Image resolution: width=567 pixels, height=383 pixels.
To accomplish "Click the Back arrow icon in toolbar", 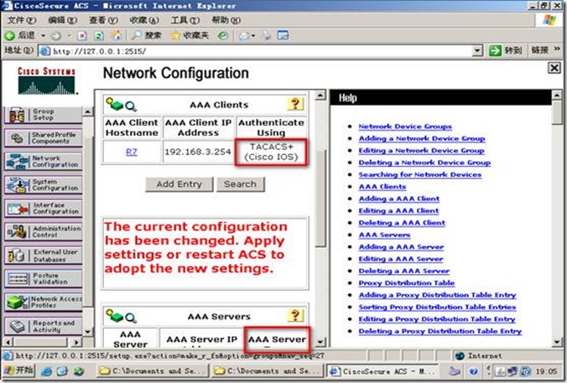I will [10, 35].
